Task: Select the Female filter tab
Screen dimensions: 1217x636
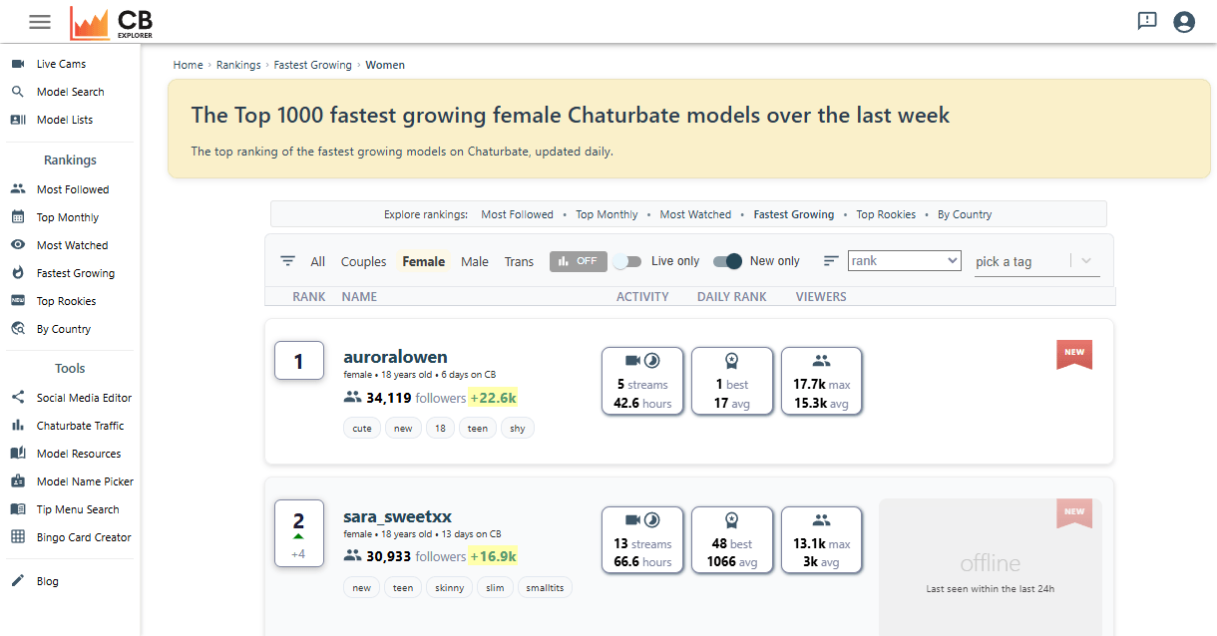Action: (x=424, y=261)
